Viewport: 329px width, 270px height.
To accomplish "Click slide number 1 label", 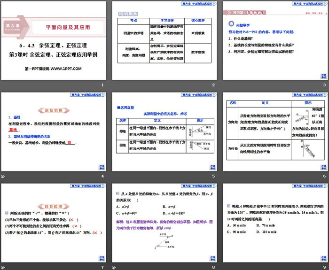I will (x=102, y=85).
